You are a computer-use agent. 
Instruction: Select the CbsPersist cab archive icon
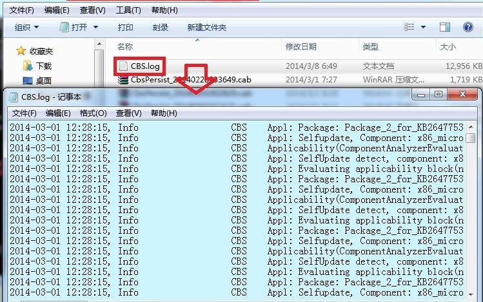point(123,80)
